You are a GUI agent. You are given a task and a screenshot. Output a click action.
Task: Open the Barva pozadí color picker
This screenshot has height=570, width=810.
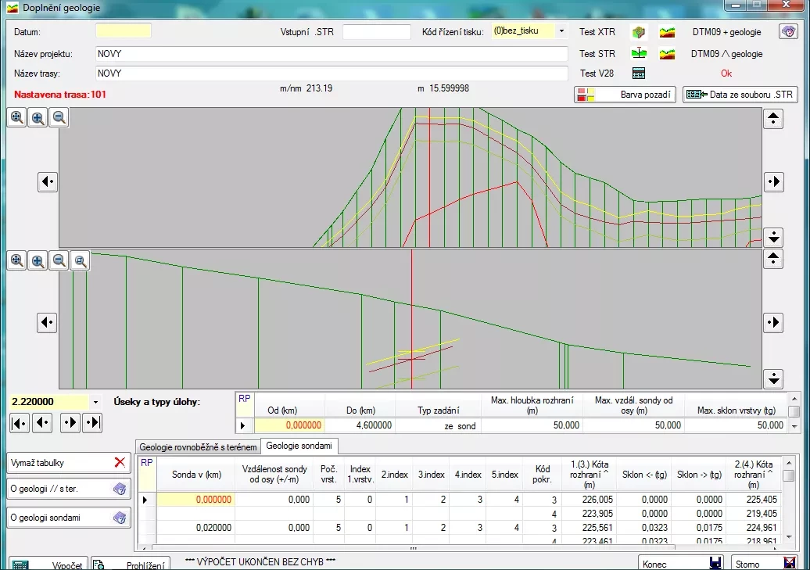(x=625, y=95)
